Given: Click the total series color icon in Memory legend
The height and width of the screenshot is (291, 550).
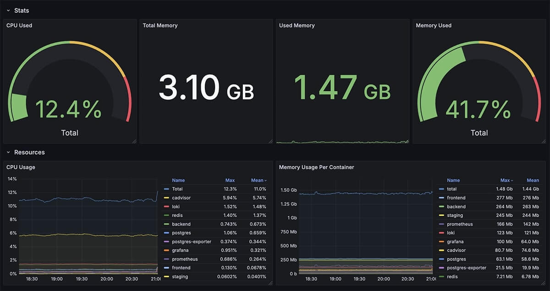Looking at the screenshot, I should click(441, 189).
